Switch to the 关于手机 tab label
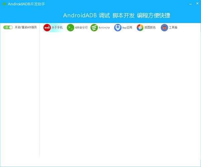This screenshot has height=167, width=201. [57, 27]
